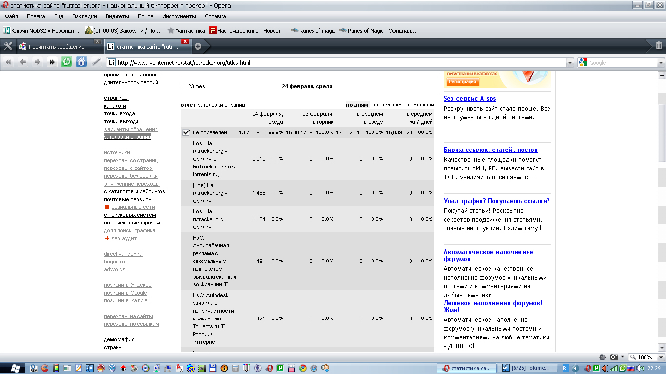The width and height of the screenshot is (666, 374).
Task: Click the volume speaker tray icon
Action: coord(640,368)
